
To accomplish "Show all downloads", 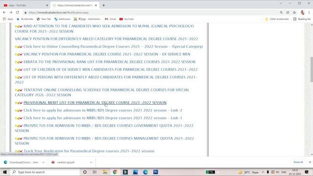I will click(x=298, y=162).
